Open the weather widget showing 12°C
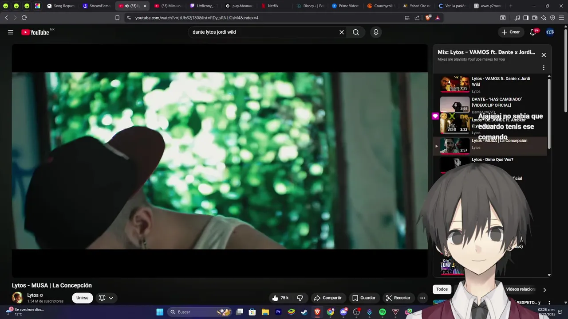Viewport: 568px width, 319px height. pos(26,311)
